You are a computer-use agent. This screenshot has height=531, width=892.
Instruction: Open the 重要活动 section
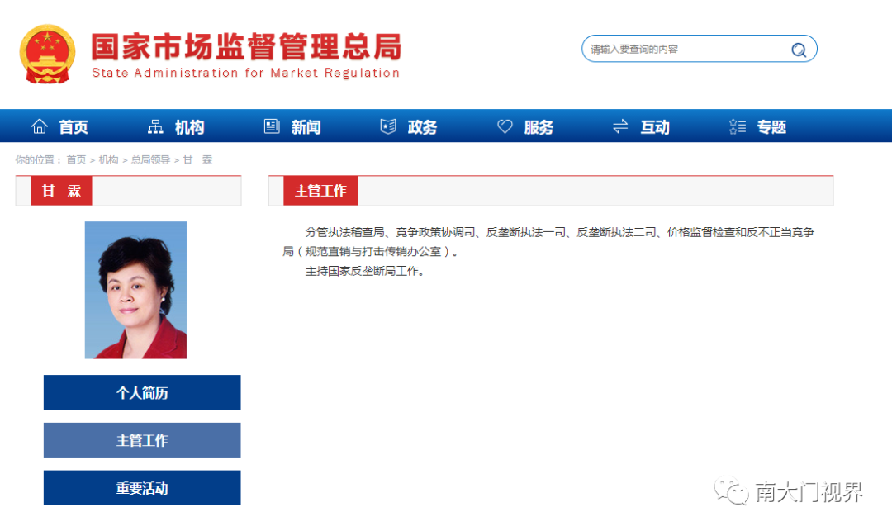click(142, 488)
